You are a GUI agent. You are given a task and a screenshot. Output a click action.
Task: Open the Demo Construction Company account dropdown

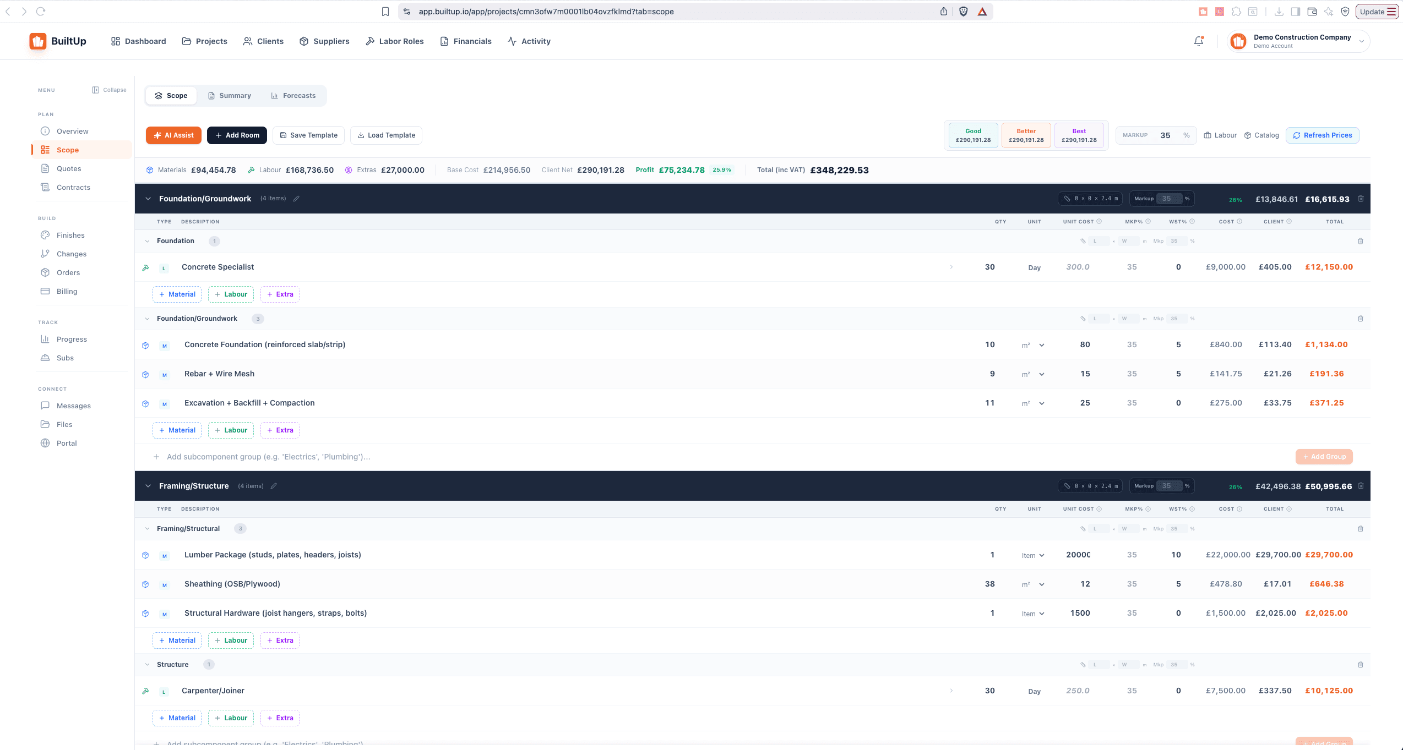coord(1297,41)
